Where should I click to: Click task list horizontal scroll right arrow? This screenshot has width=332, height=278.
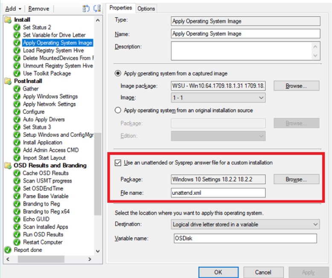click(90, 259)
